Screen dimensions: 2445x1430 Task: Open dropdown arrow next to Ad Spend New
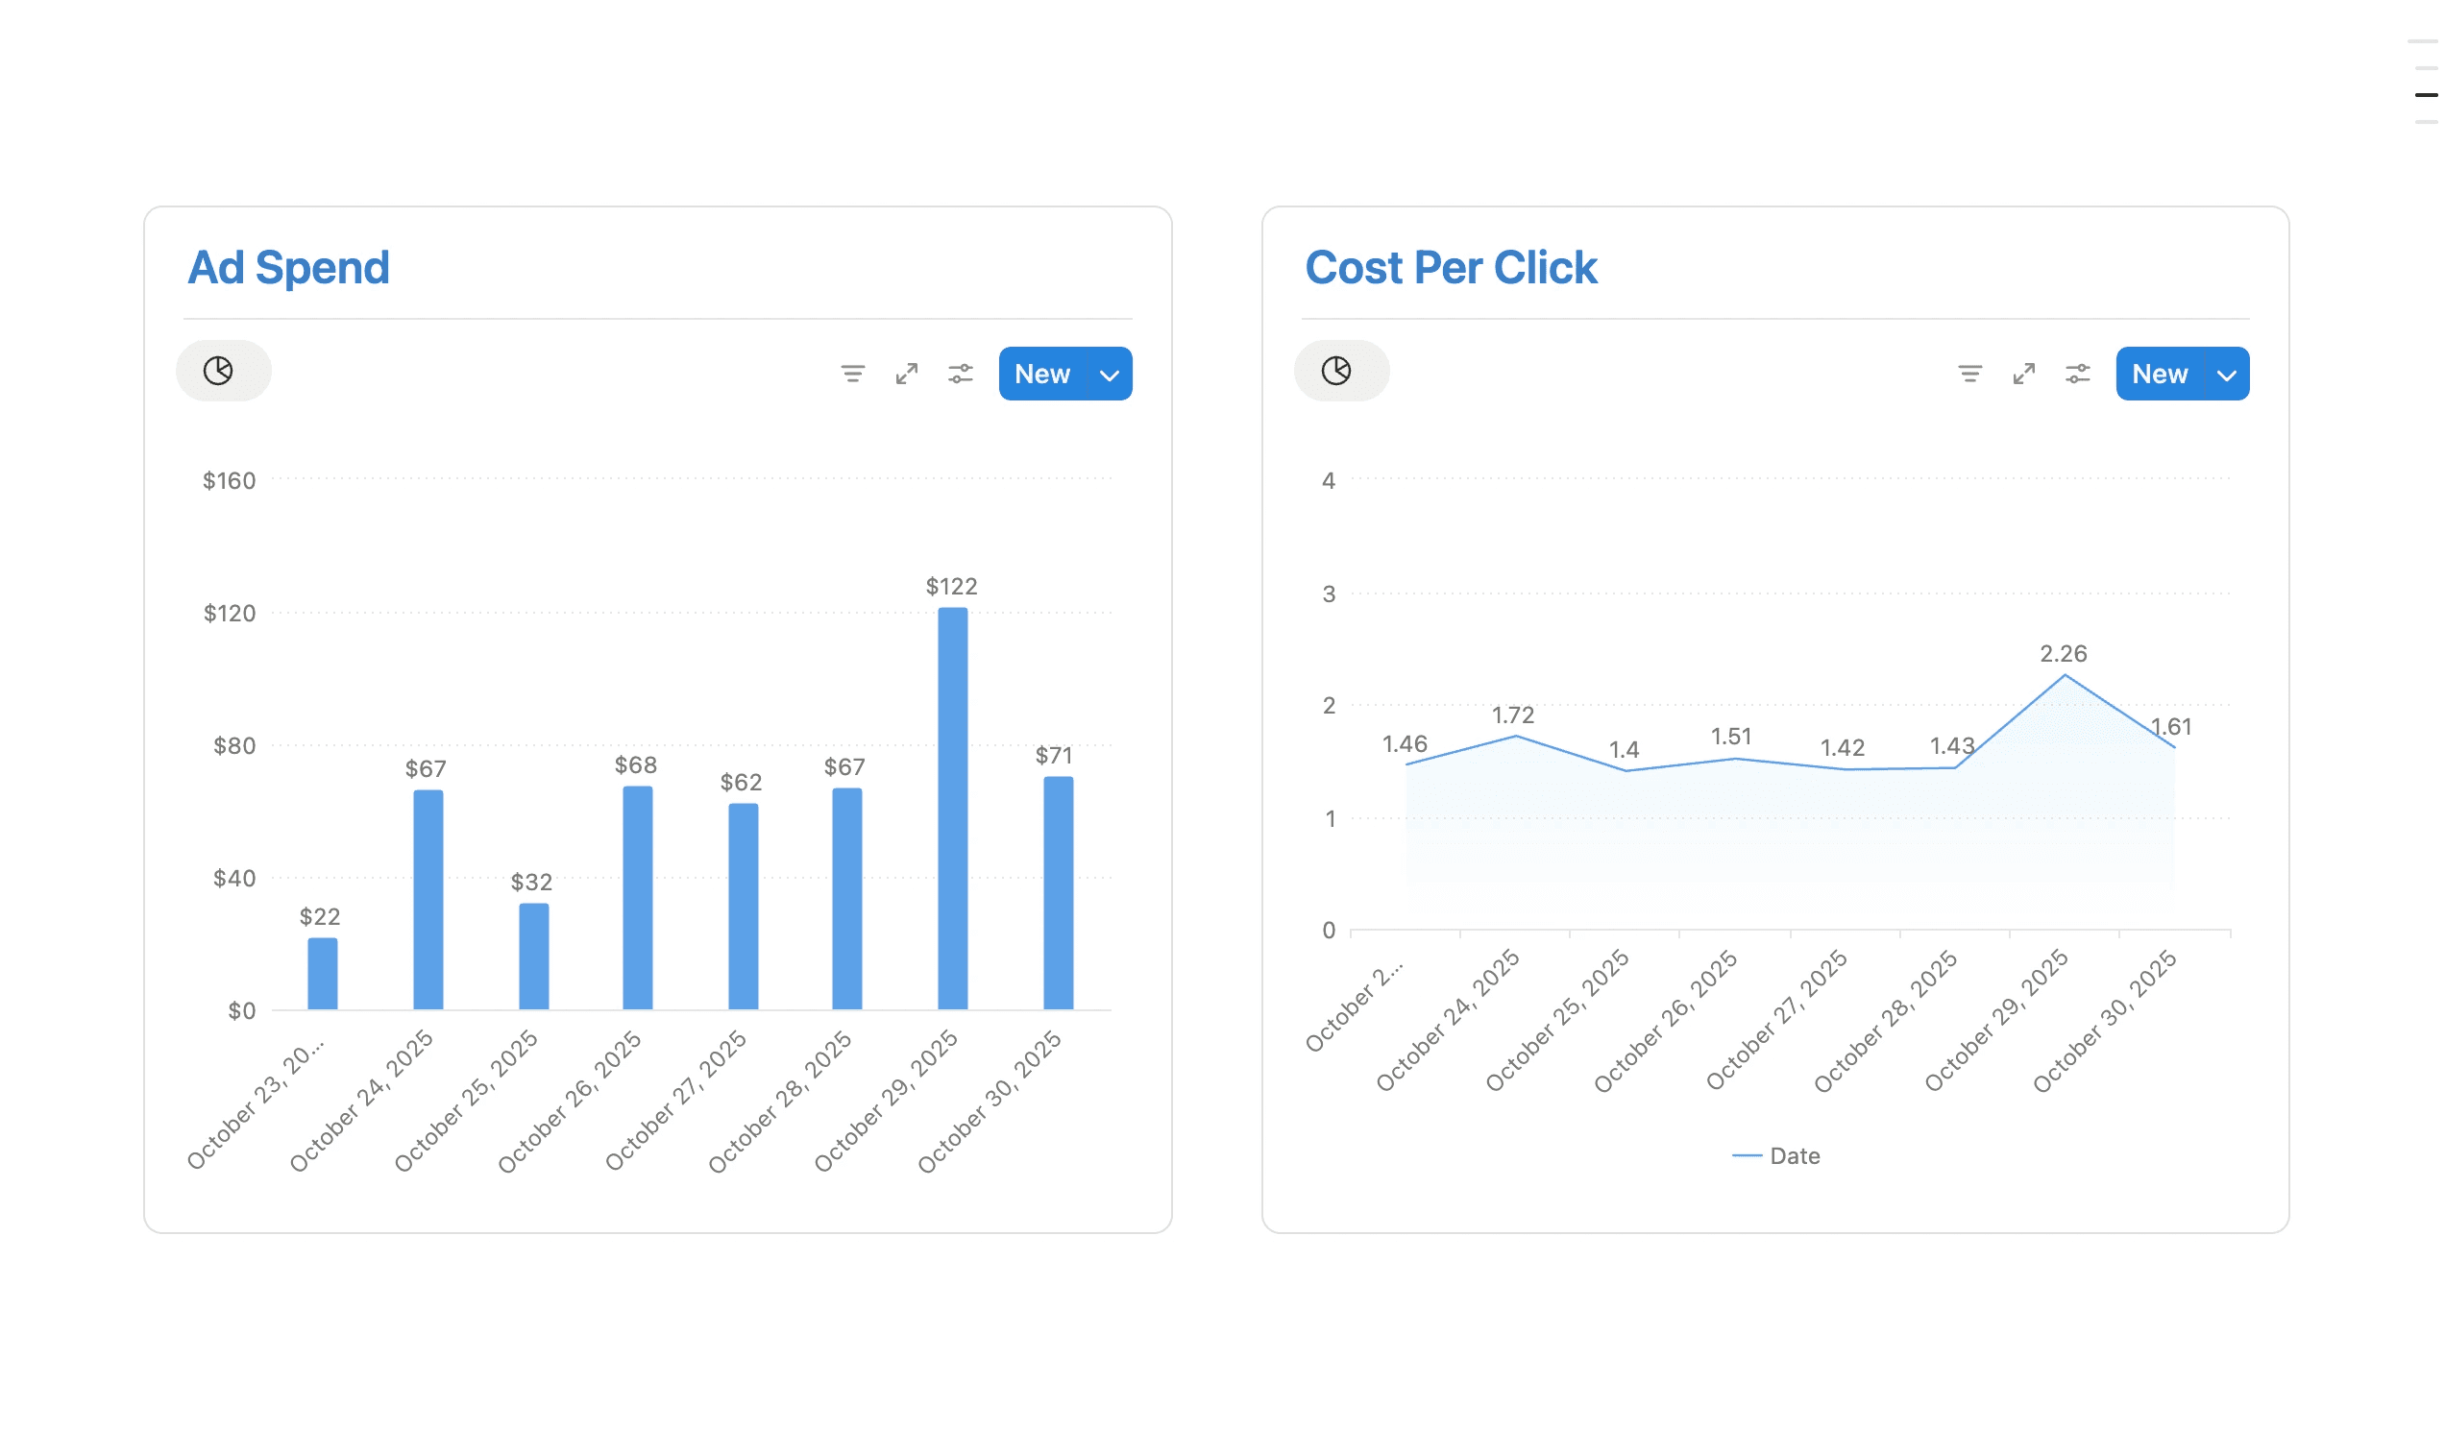(1110, 376)
